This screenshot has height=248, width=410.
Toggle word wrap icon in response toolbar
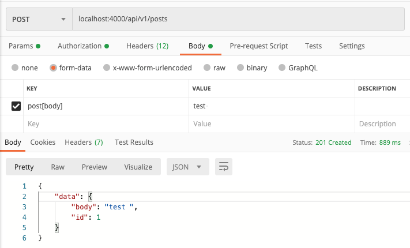click(x=224, y=167)
